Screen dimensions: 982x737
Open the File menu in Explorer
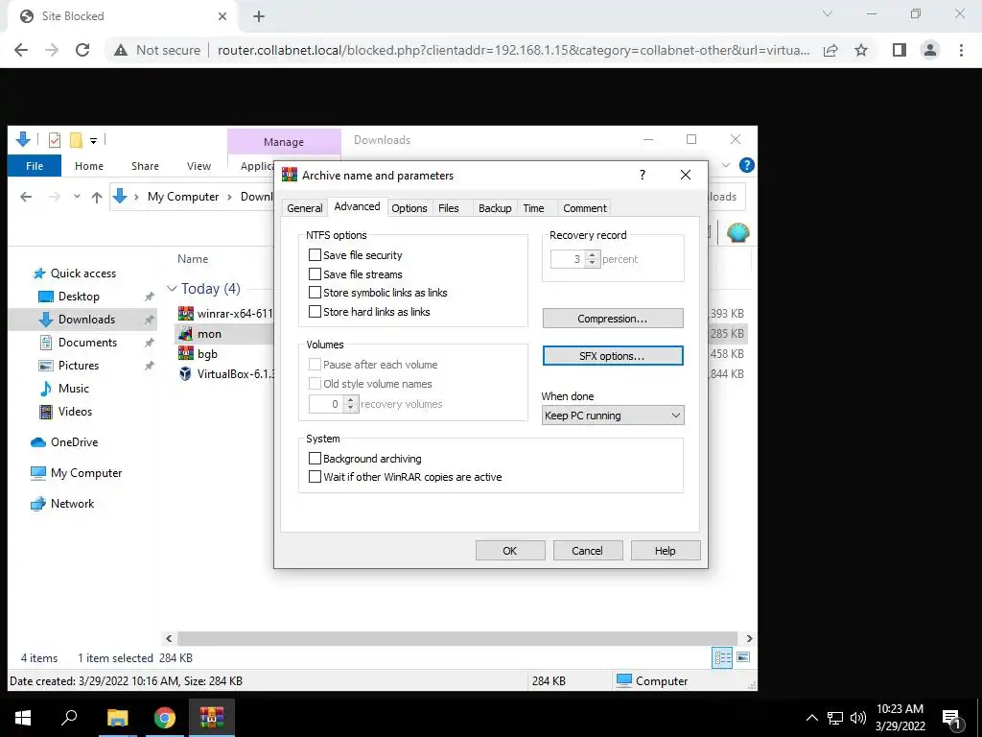tap(35, 166)
